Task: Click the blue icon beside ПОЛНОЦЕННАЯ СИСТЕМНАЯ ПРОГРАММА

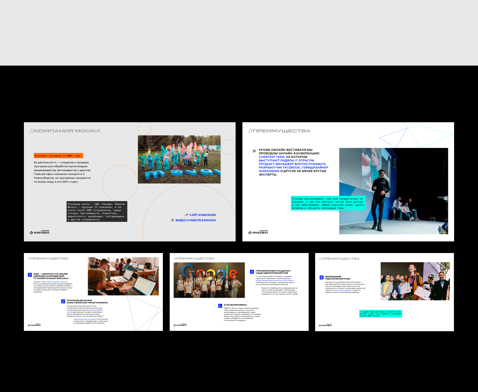Action: pos(63,301)
